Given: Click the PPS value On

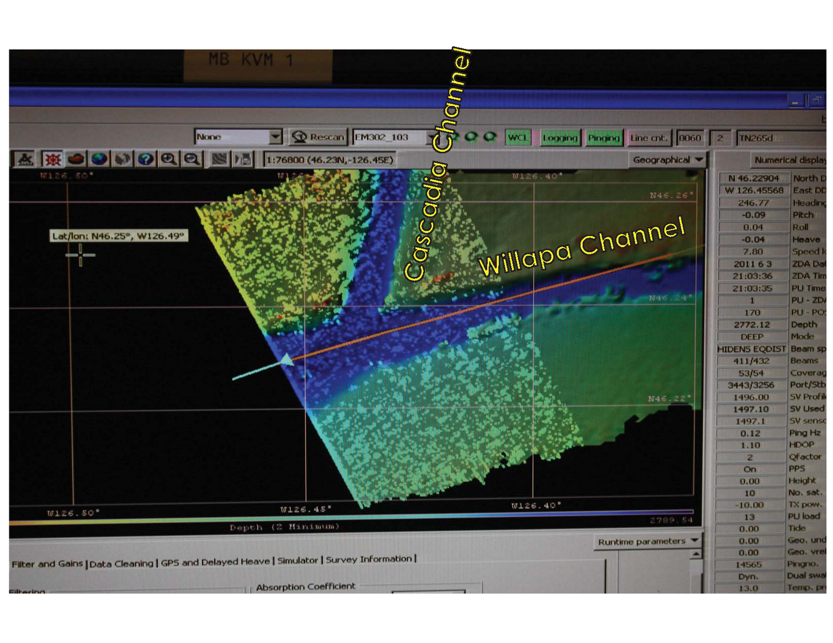Looking at the screenshot, I should pyautogui.click(x=750, y=469).
